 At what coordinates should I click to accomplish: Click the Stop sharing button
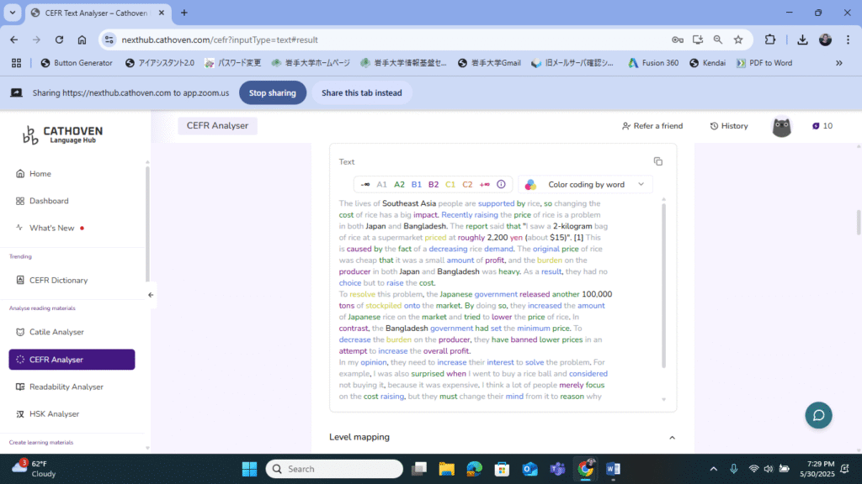click(x=272, y=92)
